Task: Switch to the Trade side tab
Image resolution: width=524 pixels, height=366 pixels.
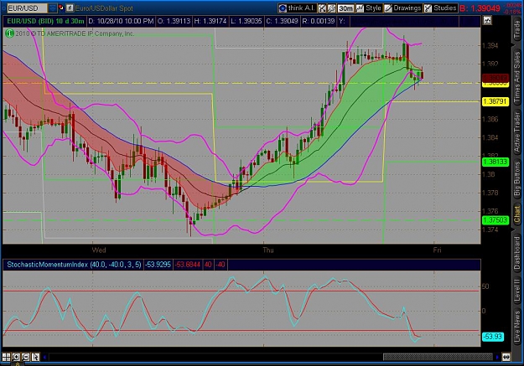Action: pos(517,29)
